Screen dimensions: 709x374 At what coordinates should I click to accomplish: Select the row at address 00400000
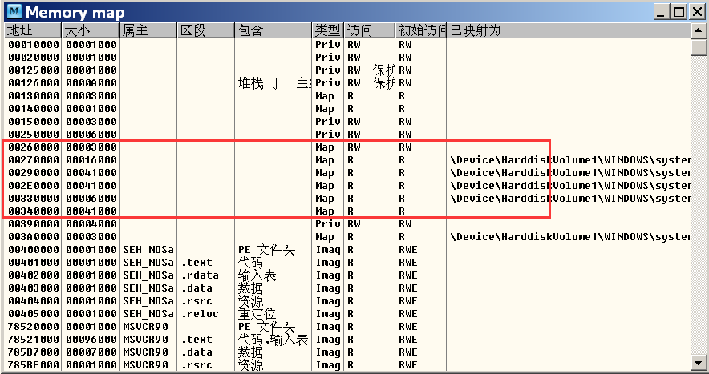[34, 250]
